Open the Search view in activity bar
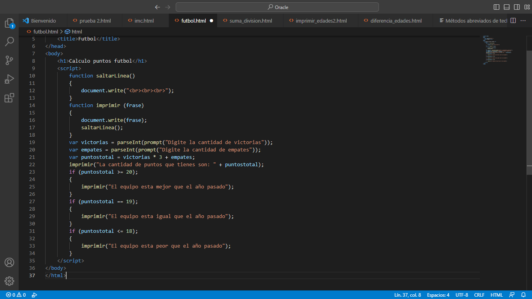532x299 pixels. (9, 41)
